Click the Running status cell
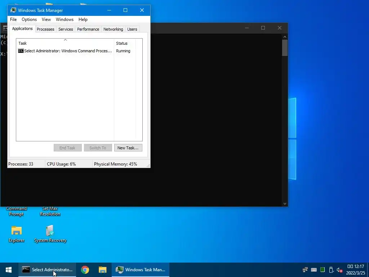 (x=123, y=51)
